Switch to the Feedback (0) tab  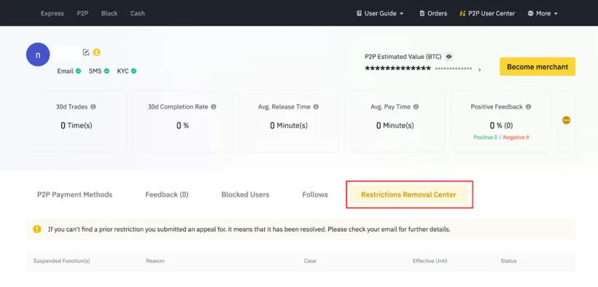click(167, 194)
